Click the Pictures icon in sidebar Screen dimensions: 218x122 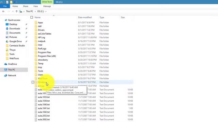click(7, 37)
